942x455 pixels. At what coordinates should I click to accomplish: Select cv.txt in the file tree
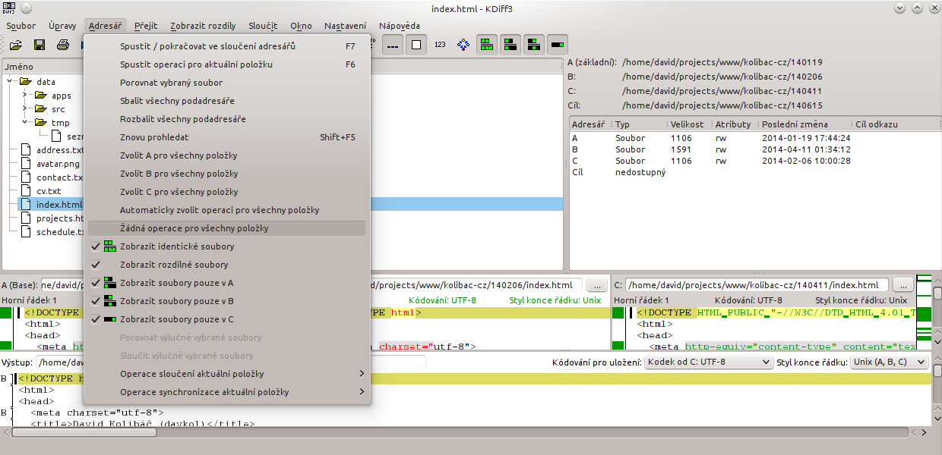(49, 191)
